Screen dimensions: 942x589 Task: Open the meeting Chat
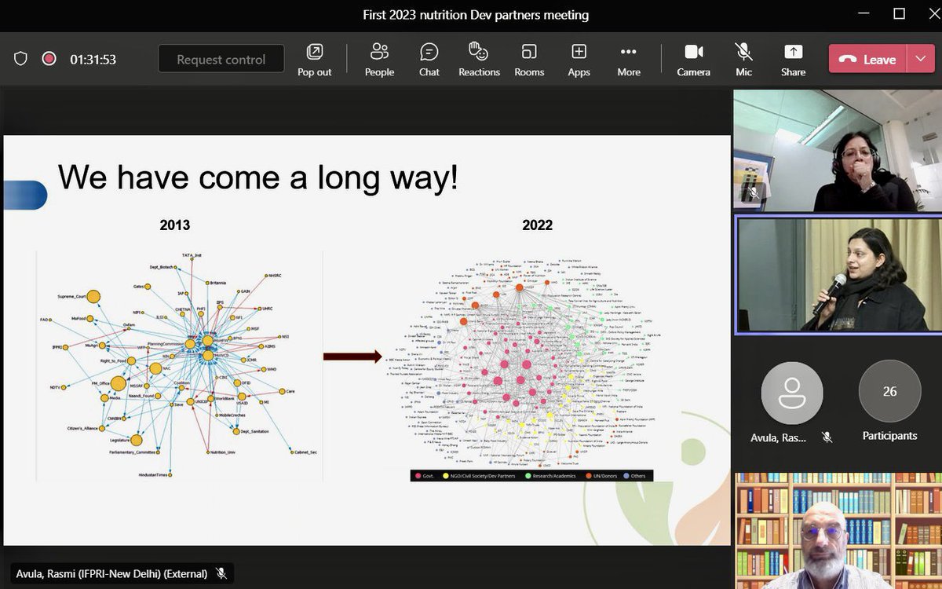click(x=429, y=60)
